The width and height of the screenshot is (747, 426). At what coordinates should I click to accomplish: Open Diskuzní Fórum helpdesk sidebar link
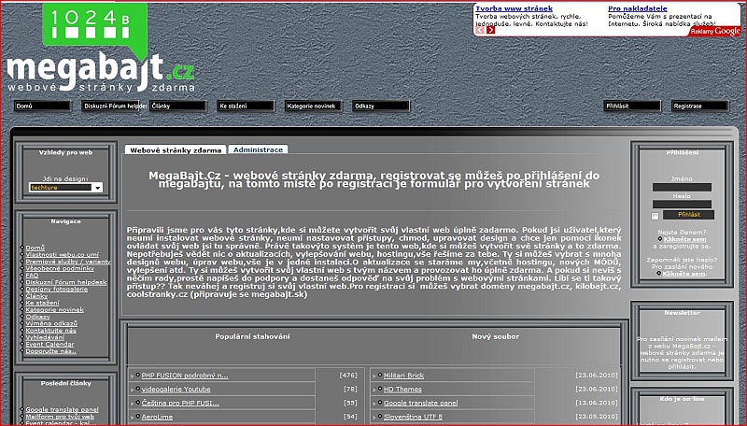coord(66,282)
